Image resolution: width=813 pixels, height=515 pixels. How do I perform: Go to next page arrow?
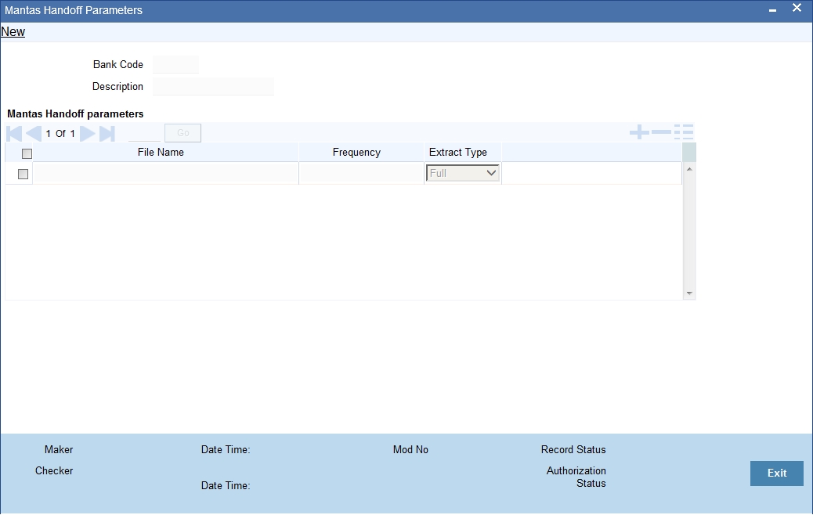[87, 133]
